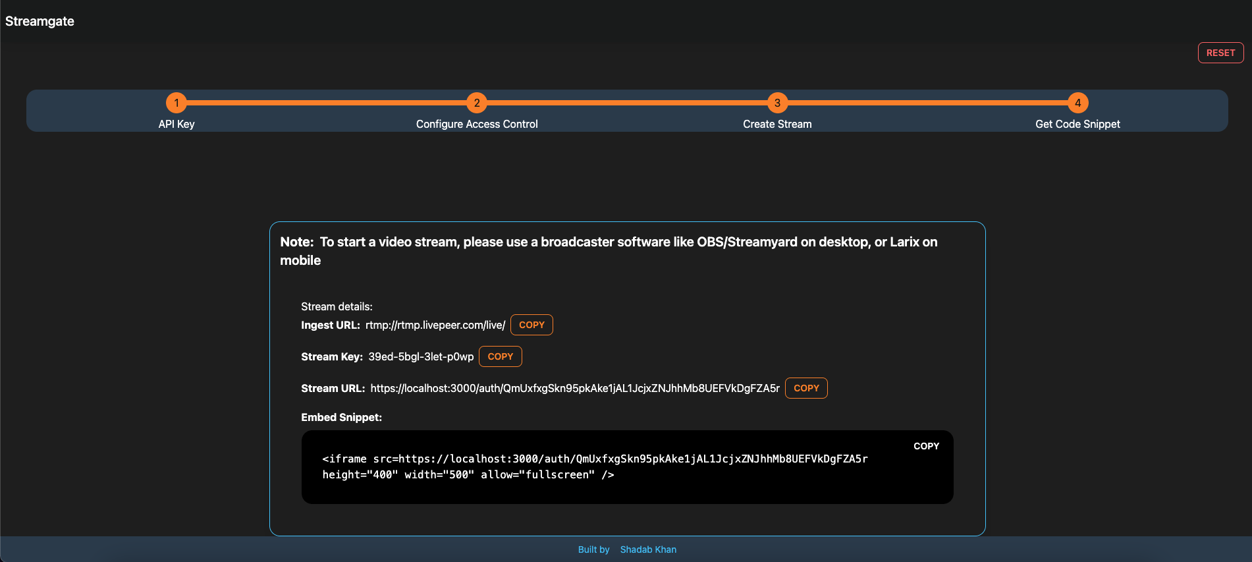This screenshot has width=1252, height=562.
Task: Open the Shadab Khan link
Action: (x=648, y=549)
